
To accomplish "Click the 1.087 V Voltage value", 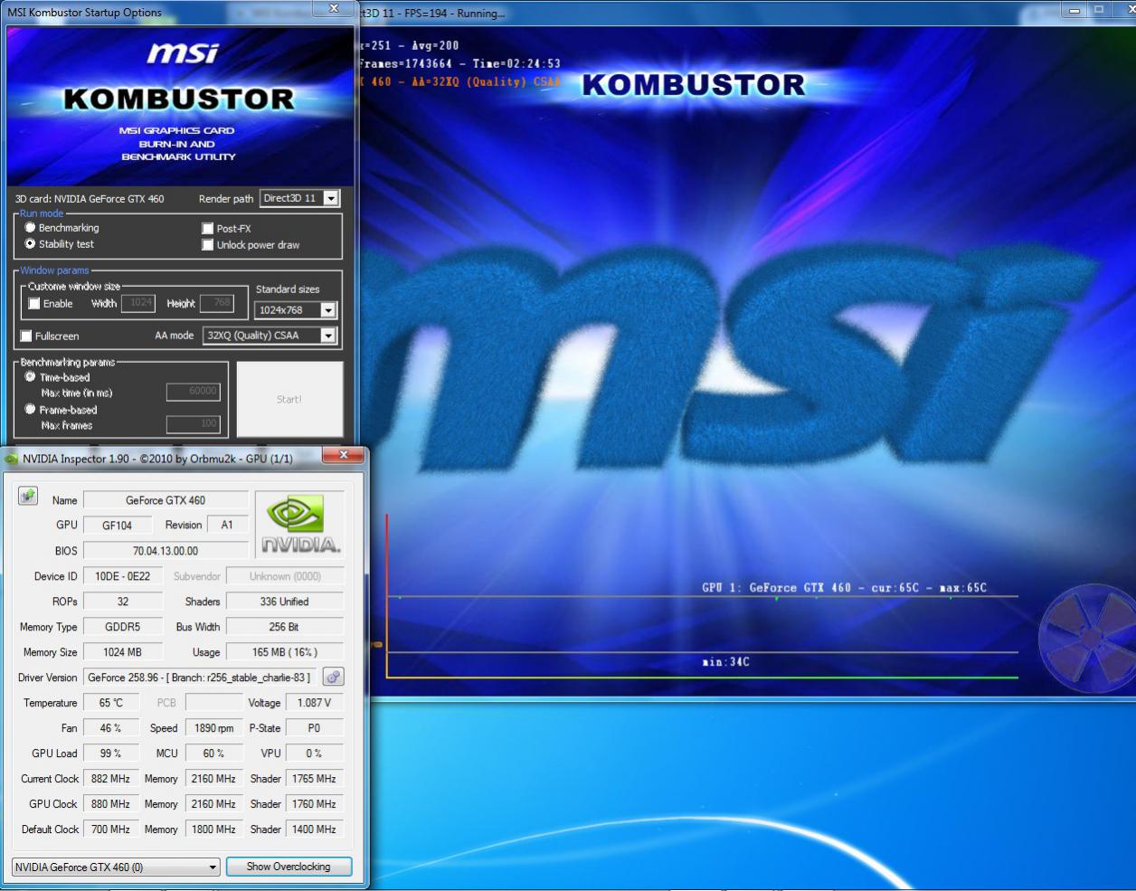I will click(x=315, y=703).
